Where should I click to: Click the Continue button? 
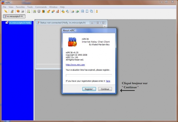click(x=105, y=89)
